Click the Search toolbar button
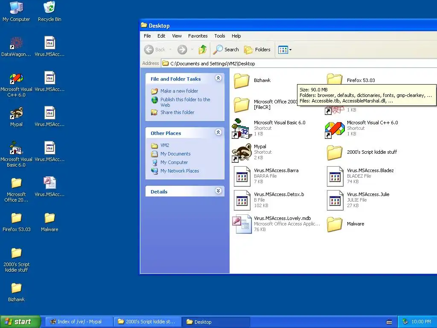 pos(226,50)
